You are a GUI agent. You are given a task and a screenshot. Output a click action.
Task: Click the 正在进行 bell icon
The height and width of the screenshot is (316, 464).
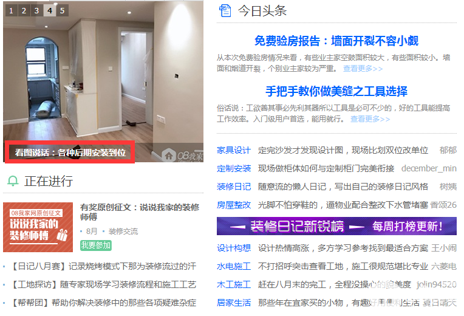tap(13, 181)
